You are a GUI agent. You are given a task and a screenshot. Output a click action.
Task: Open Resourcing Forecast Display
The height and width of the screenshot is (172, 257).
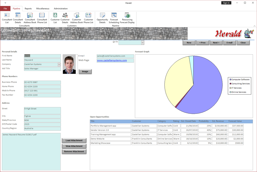(127, 18)
